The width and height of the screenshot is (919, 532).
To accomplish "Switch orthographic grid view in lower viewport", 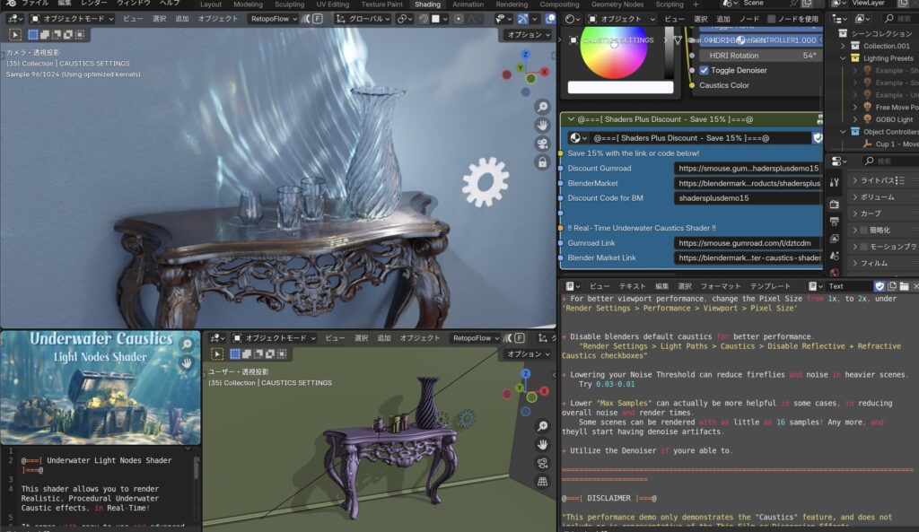I will [543, 481].
